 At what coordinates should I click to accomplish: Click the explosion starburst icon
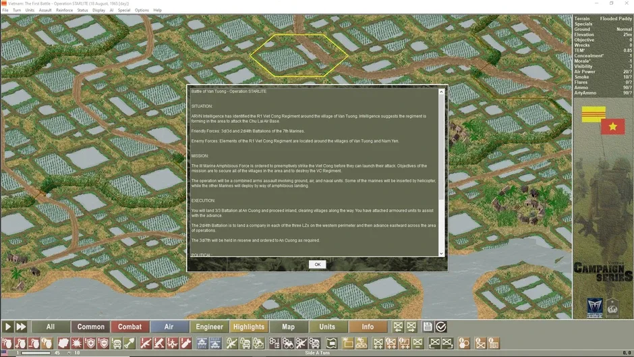point(77,344)
